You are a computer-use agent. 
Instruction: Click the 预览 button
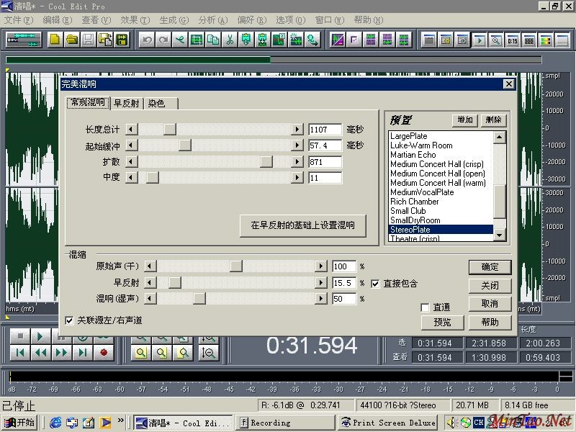click(x=443, y=322)
